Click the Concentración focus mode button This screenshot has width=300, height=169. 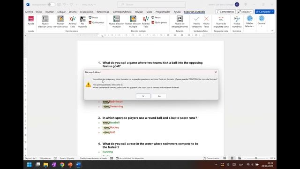pos(211,158)
